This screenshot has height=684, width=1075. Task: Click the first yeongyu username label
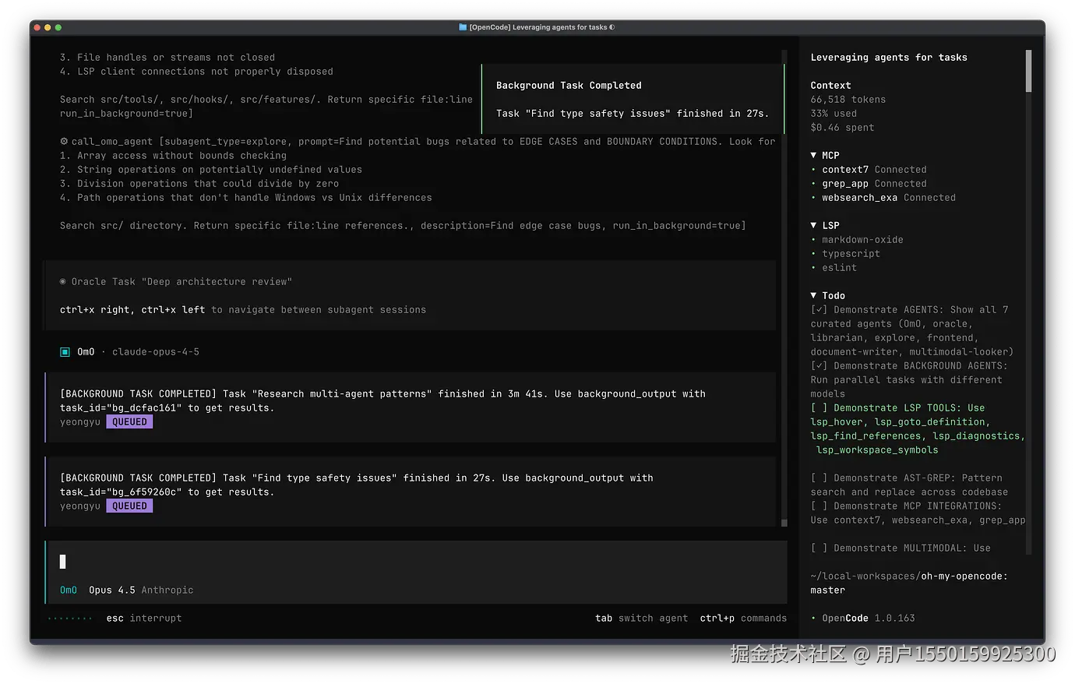click(x=80, y=422)
